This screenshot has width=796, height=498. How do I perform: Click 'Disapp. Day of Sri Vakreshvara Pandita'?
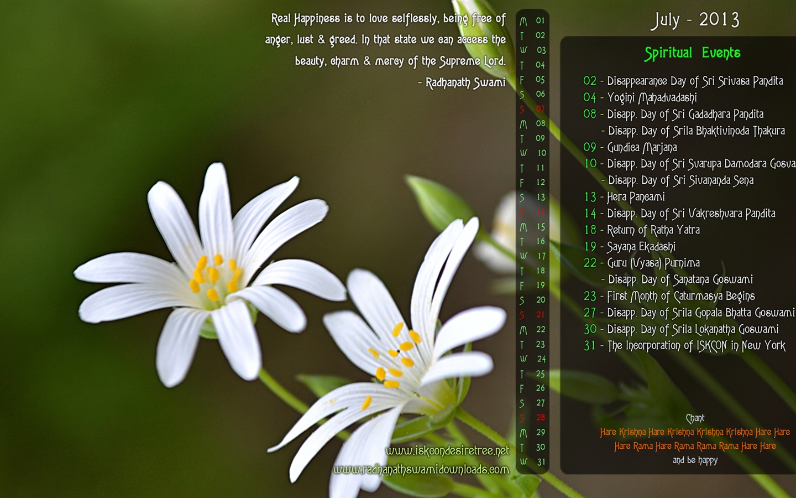click(x=691, y=214)
